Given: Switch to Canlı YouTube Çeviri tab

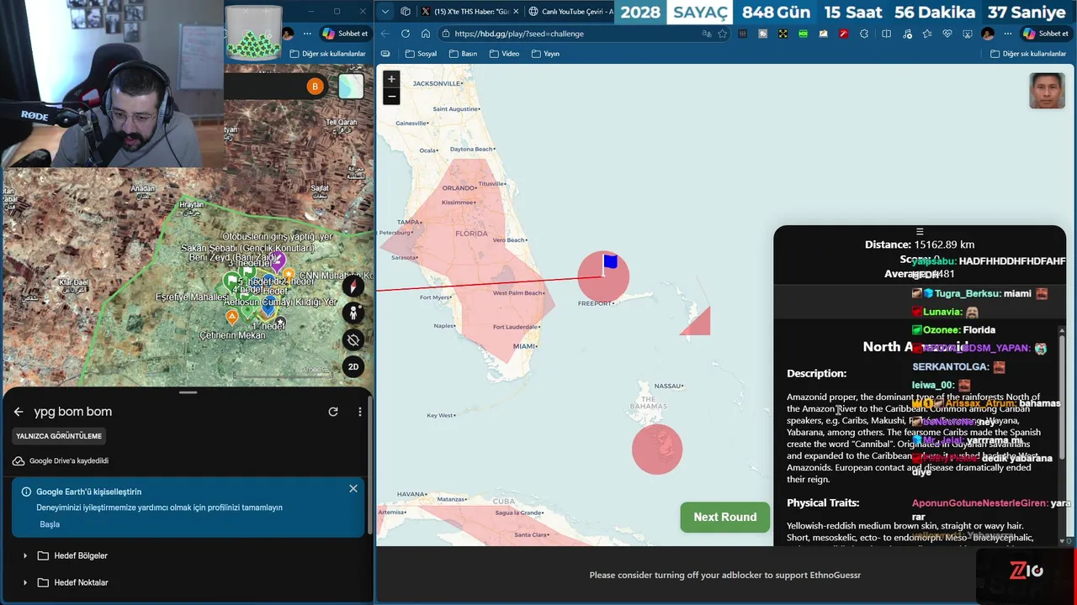Looking at the screenshot, I should click(571, 12).
